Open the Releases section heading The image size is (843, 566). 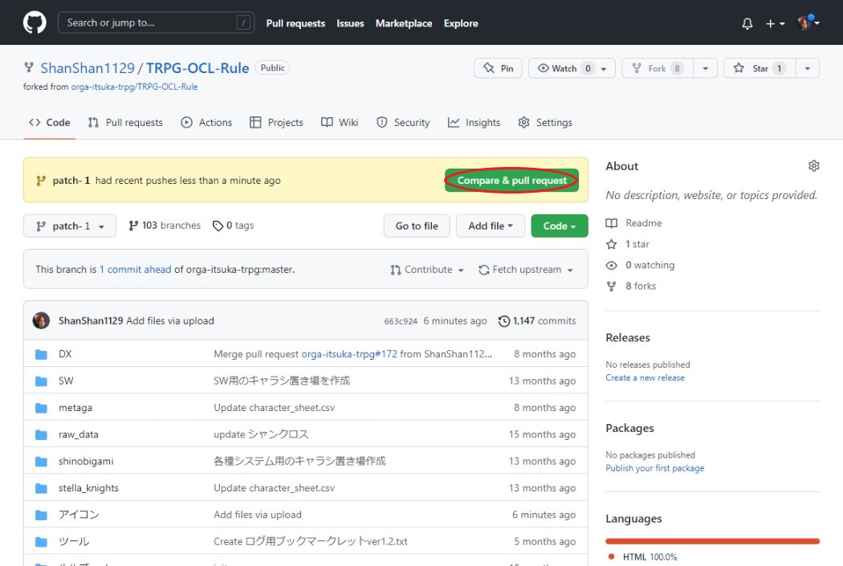pyautogui.click(x=628, y=337)
